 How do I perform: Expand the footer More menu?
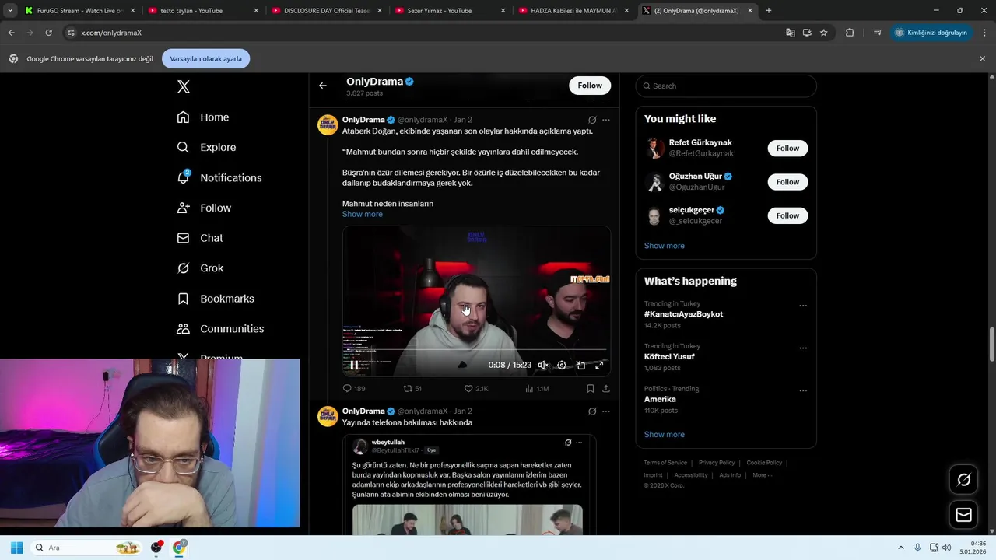[762, 475]
